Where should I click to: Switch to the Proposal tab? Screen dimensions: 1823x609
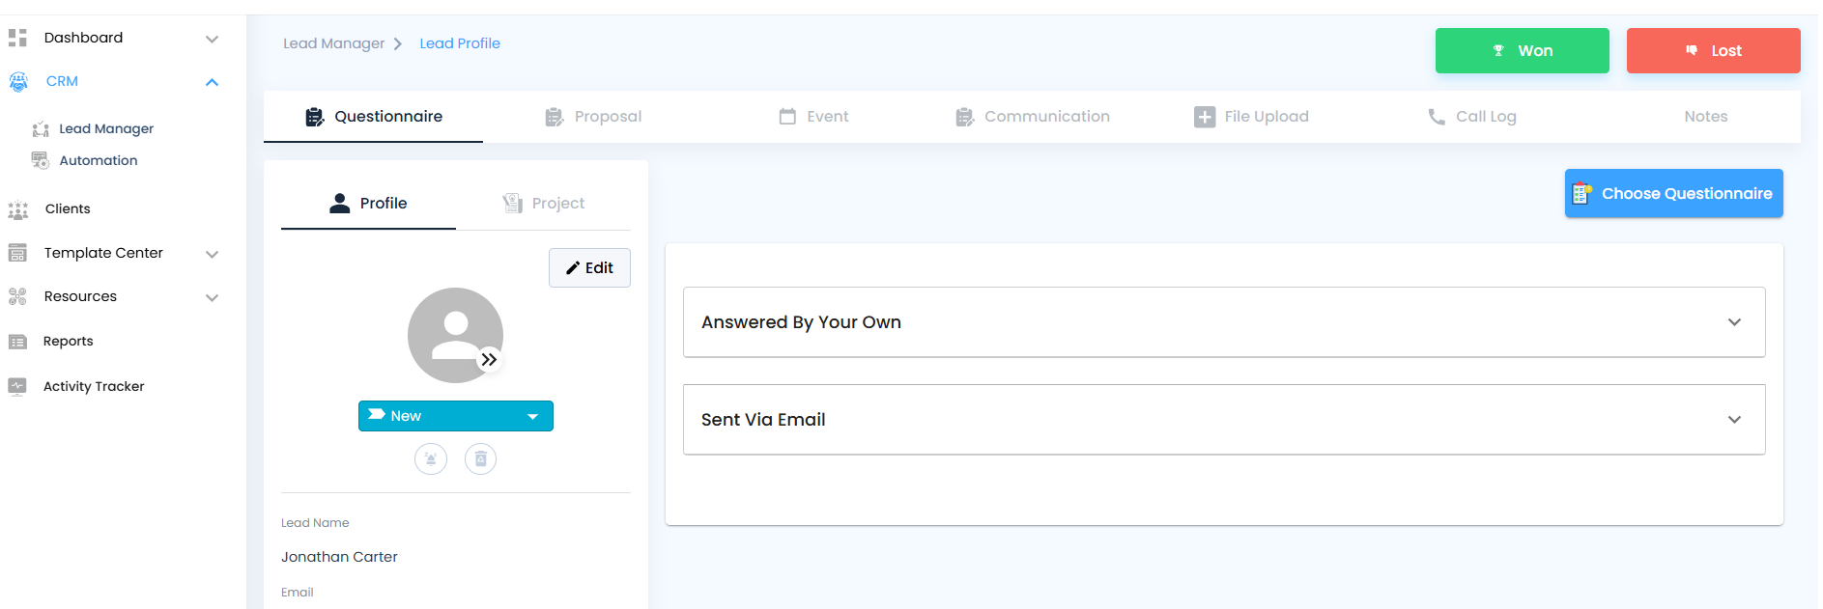click(x=593, y=117)
